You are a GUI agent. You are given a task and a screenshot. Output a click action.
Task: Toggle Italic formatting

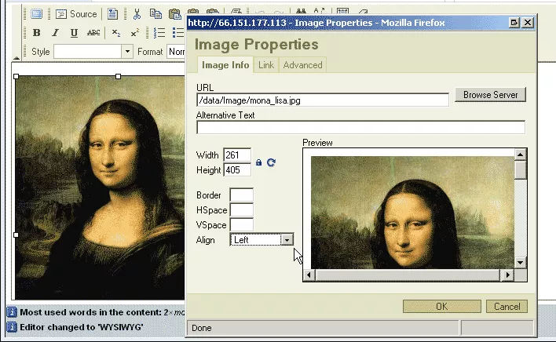55,33
